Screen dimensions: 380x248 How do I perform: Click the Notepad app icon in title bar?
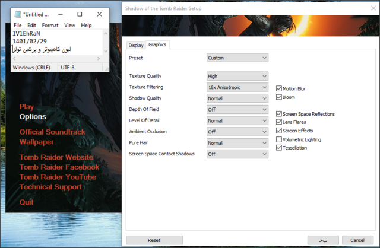tap(17, 14)
